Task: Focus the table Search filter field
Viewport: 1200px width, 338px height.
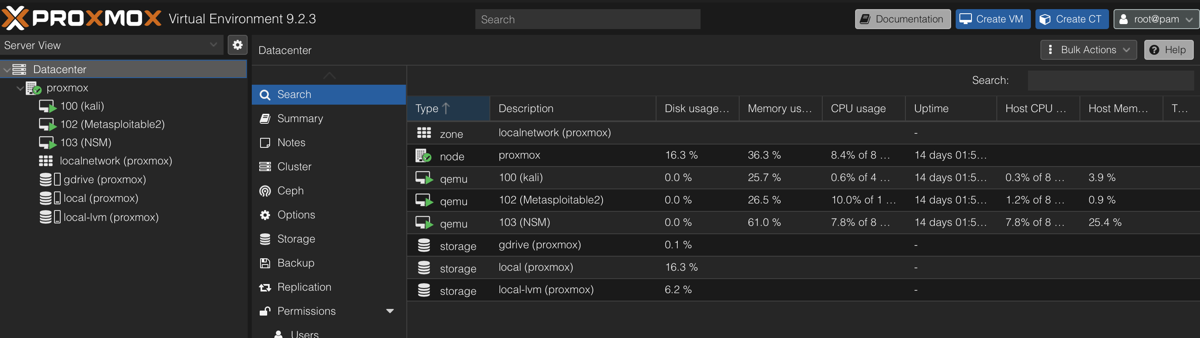Action: (1111, 81)
